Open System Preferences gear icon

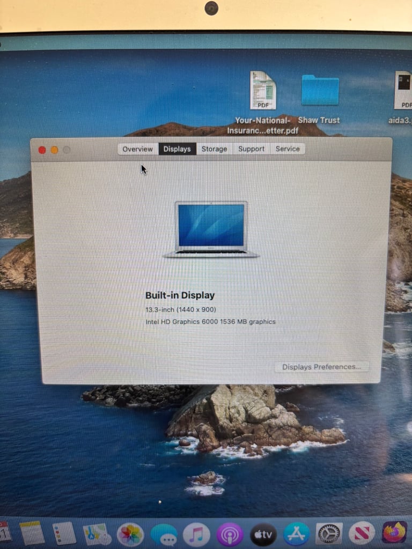point(329,533)
